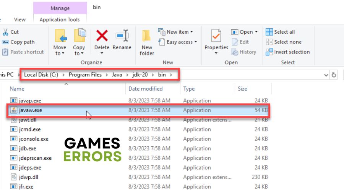
Task: Click the Manage contextual tab
Action: pyautogui.click(x=60, y=8)
